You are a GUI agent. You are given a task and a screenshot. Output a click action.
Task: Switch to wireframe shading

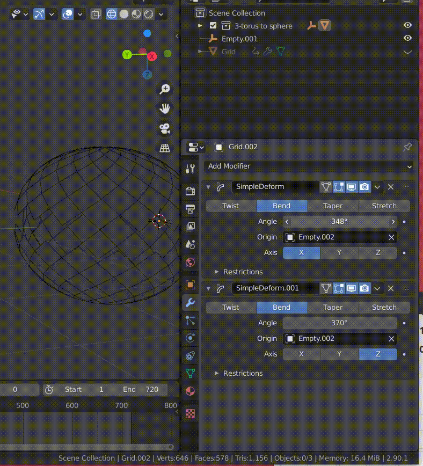pos(112,14)
